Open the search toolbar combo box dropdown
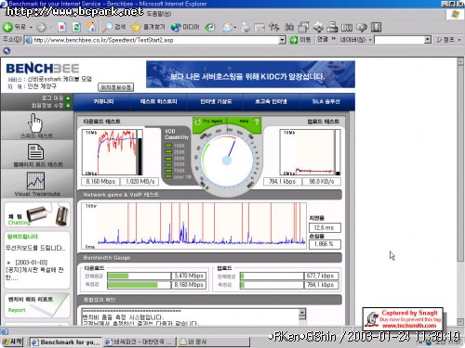Viewport: 465px width, 348px height. coord(428,40)
